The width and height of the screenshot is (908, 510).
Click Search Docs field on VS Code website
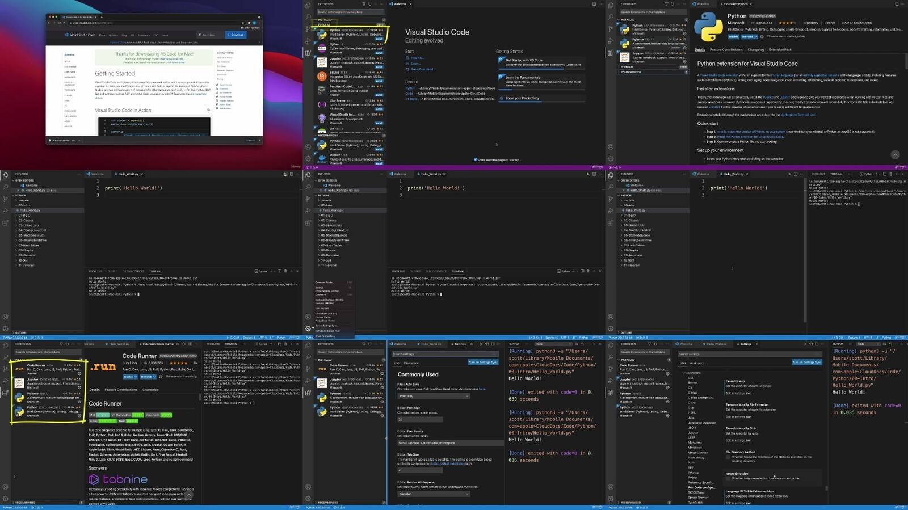209,35
